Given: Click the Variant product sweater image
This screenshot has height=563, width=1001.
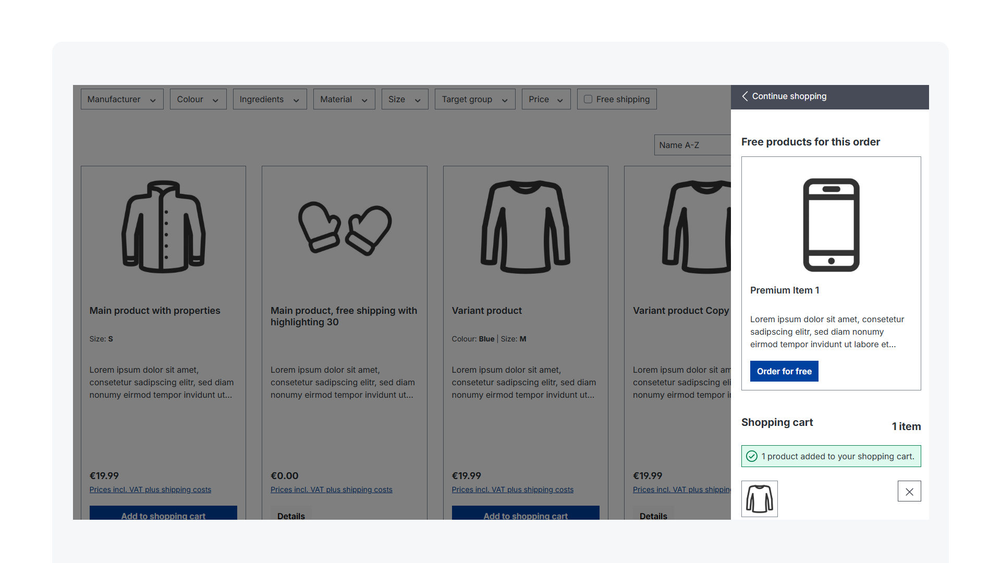Looking at the screenshot, I should point(526,227).
